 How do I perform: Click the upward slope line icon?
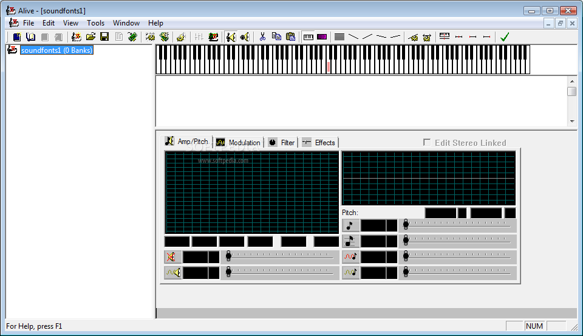pos(367,37)
